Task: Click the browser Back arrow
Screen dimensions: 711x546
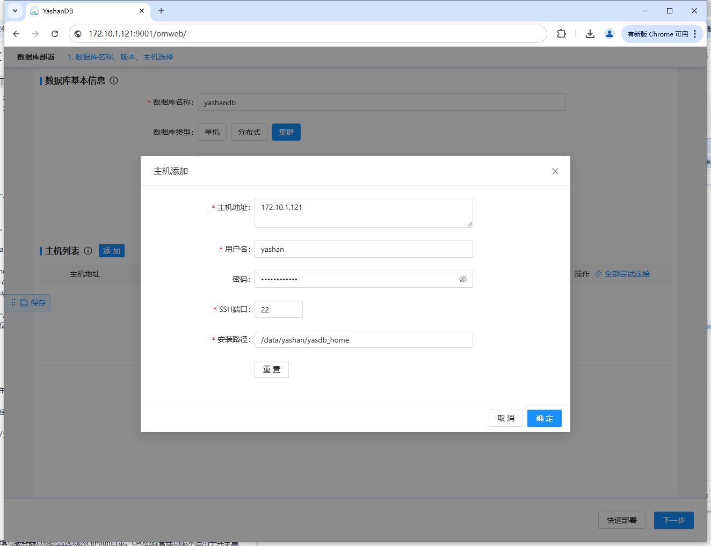Action: 16,34
